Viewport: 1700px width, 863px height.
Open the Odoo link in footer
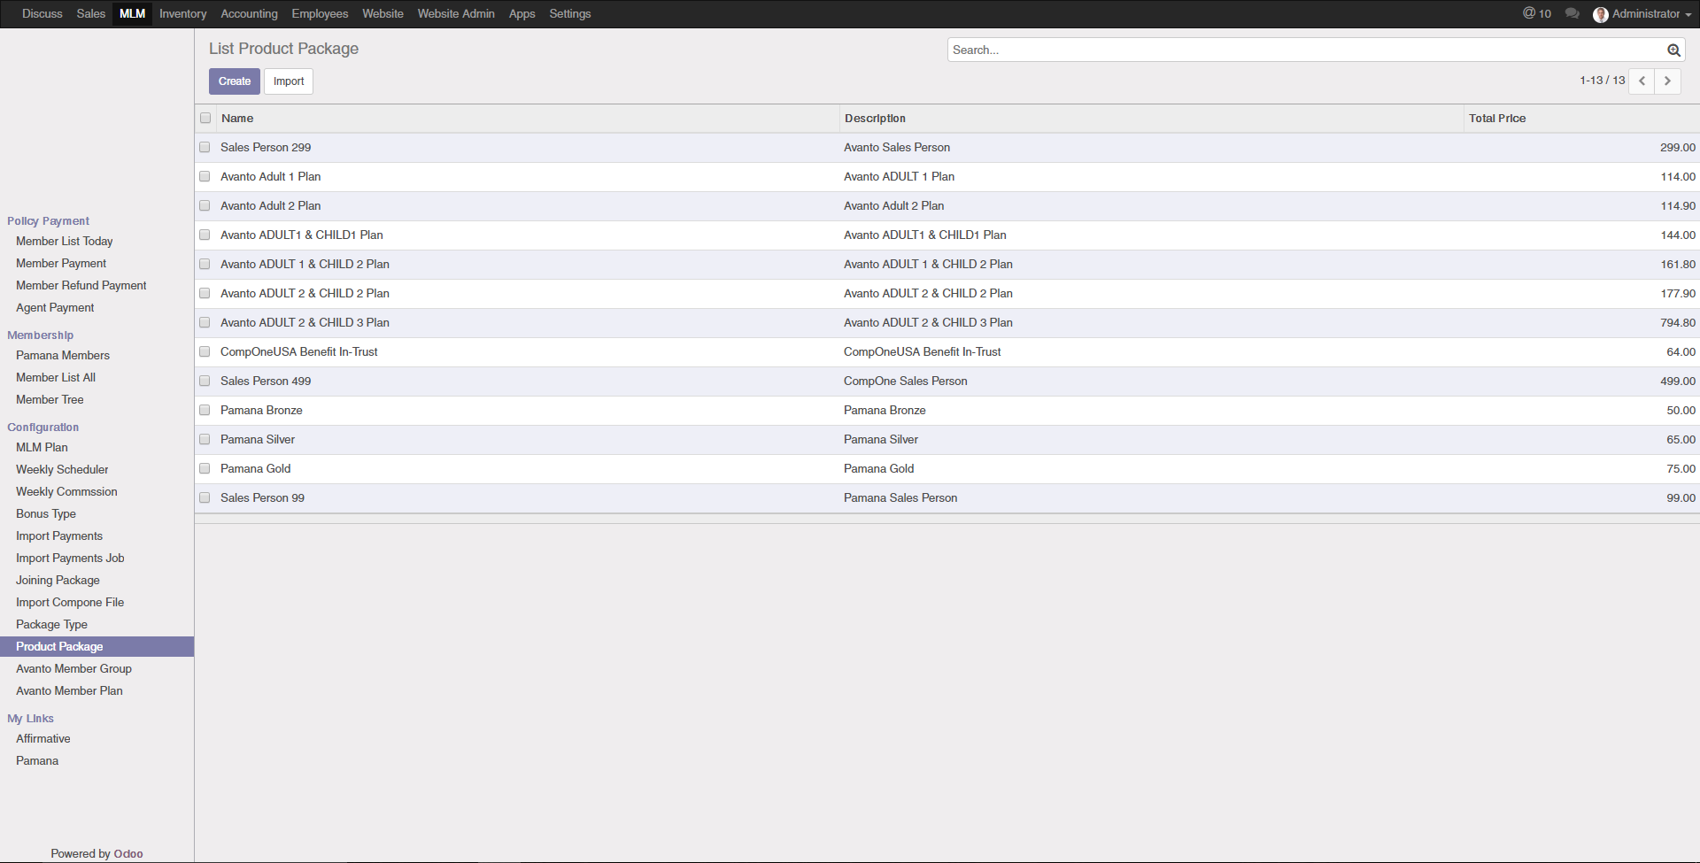click(128, 853)
